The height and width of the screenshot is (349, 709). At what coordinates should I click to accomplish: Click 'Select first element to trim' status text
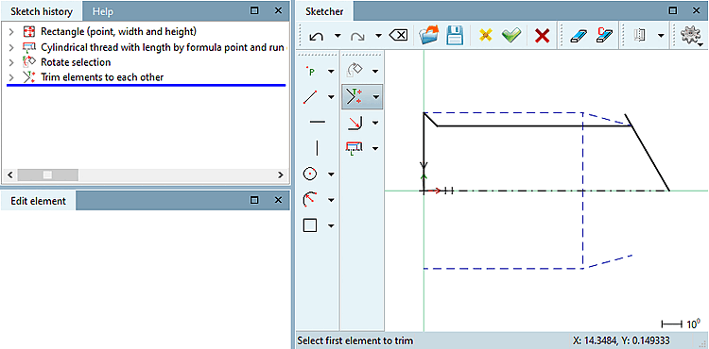point(354,341)
